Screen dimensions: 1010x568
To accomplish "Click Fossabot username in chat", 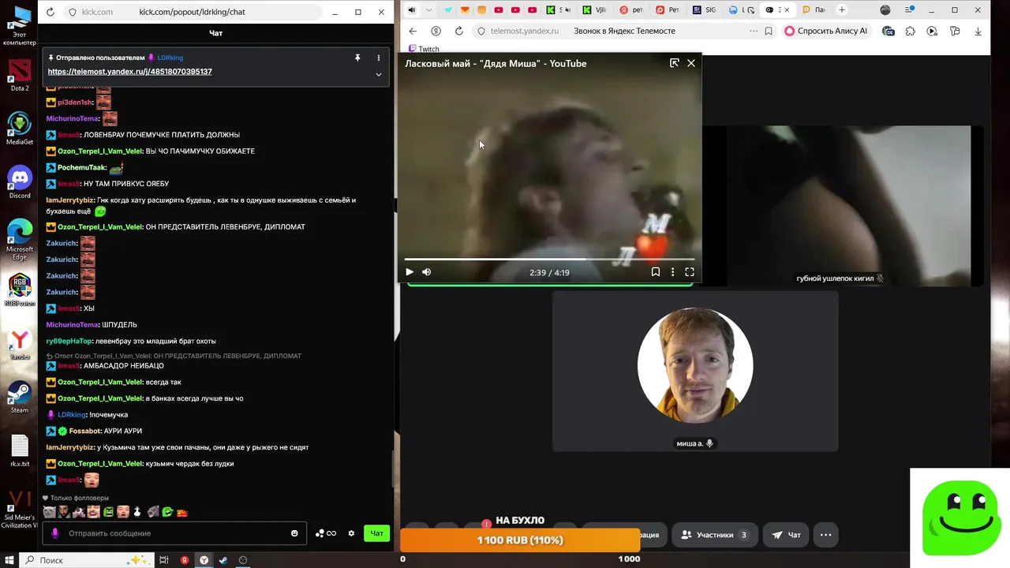I will (x=85, y=432).
